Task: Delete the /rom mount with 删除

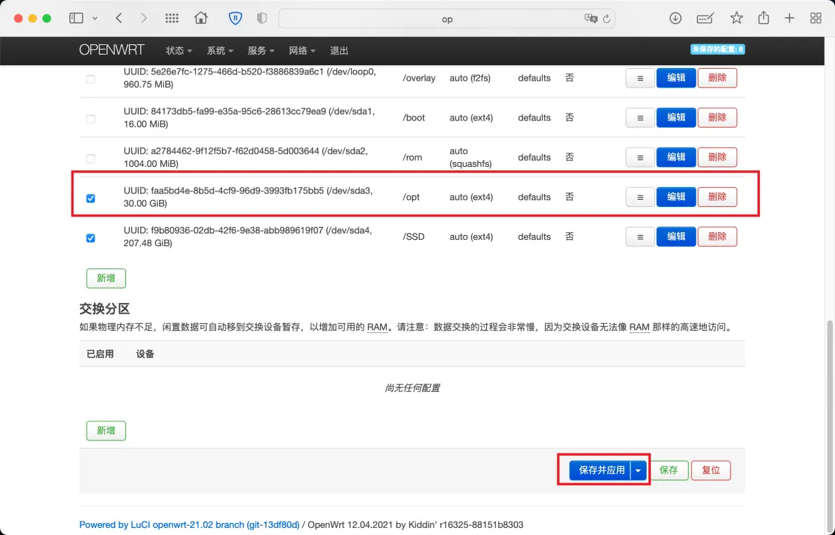Action: (x=717, y=157)
